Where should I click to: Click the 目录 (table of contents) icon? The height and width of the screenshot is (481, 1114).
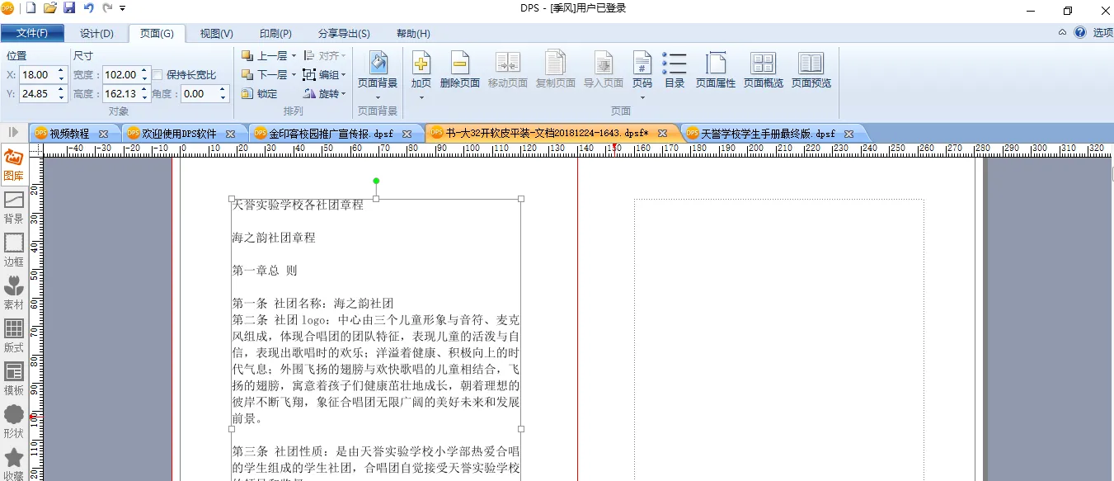[675, 64]
